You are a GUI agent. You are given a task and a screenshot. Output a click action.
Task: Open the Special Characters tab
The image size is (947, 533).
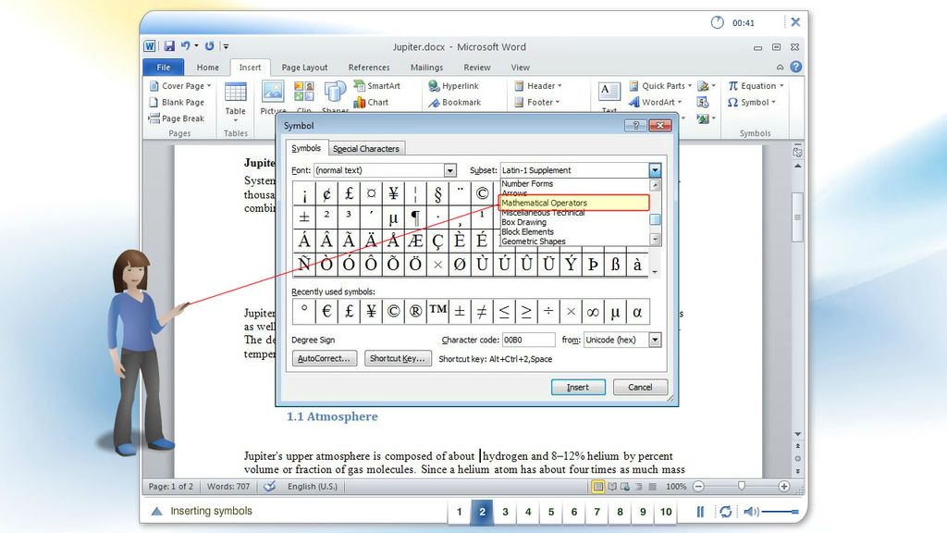tap(366, 149)
